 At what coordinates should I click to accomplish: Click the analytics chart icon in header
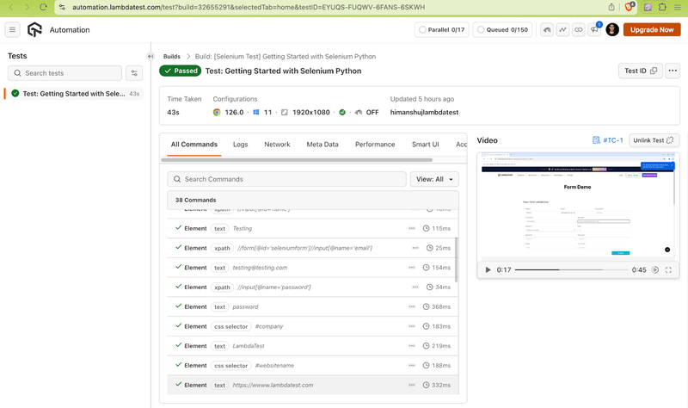click(x=562, y=30)
